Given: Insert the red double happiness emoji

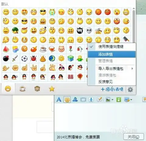Looking at the screenshot, I should (71, 77).
